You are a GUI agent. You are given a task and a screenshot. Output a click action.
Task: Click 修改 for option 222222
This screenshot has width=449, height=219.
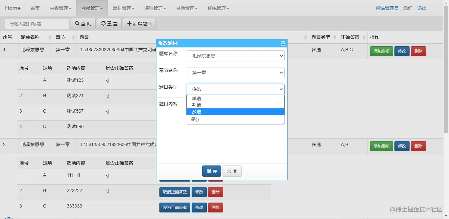tap(199, 192)
